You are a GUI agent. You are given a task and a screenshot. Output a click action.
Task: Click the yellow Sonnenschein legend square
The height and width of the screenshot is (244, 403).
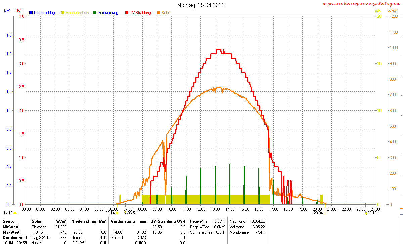(63, 13)
